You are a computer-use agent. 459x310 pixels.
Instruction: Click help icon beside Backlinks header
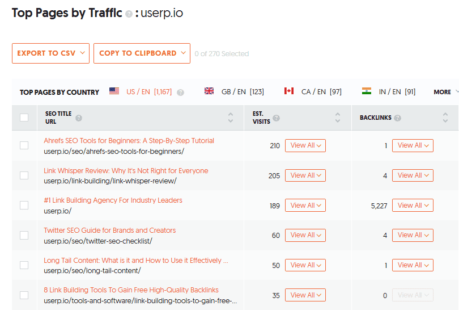(x=397, y=118)
